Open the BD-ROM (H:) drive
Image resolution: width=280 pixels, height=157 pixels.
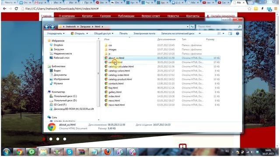coord(73,109)
